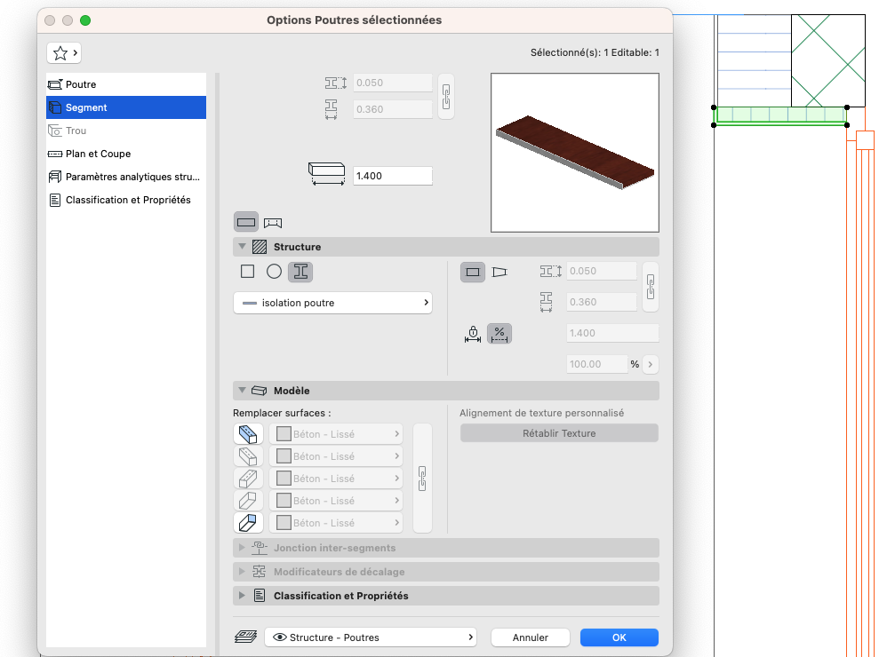
Task: Expand Classification et Propriétés panel
Action: pyautogui.click(x=242, y=596)
